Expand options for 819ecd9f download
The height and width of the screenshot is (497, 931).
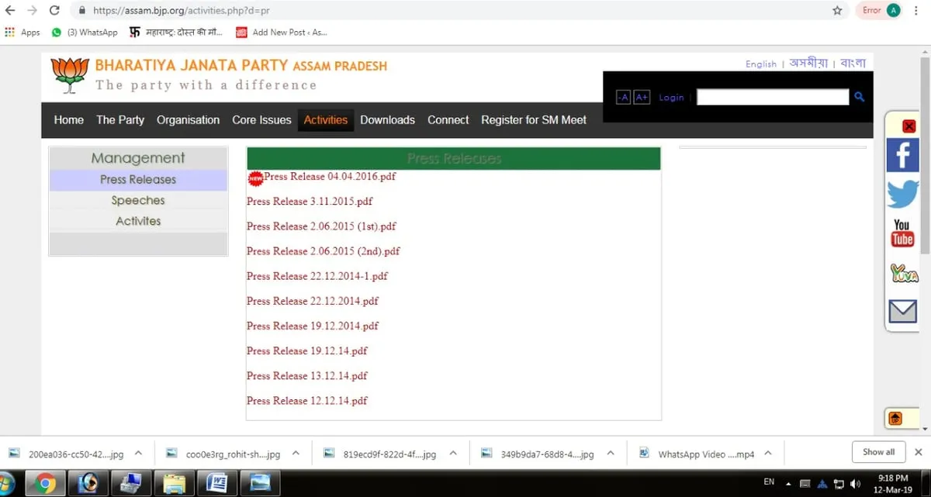click(x=453, y=453)
